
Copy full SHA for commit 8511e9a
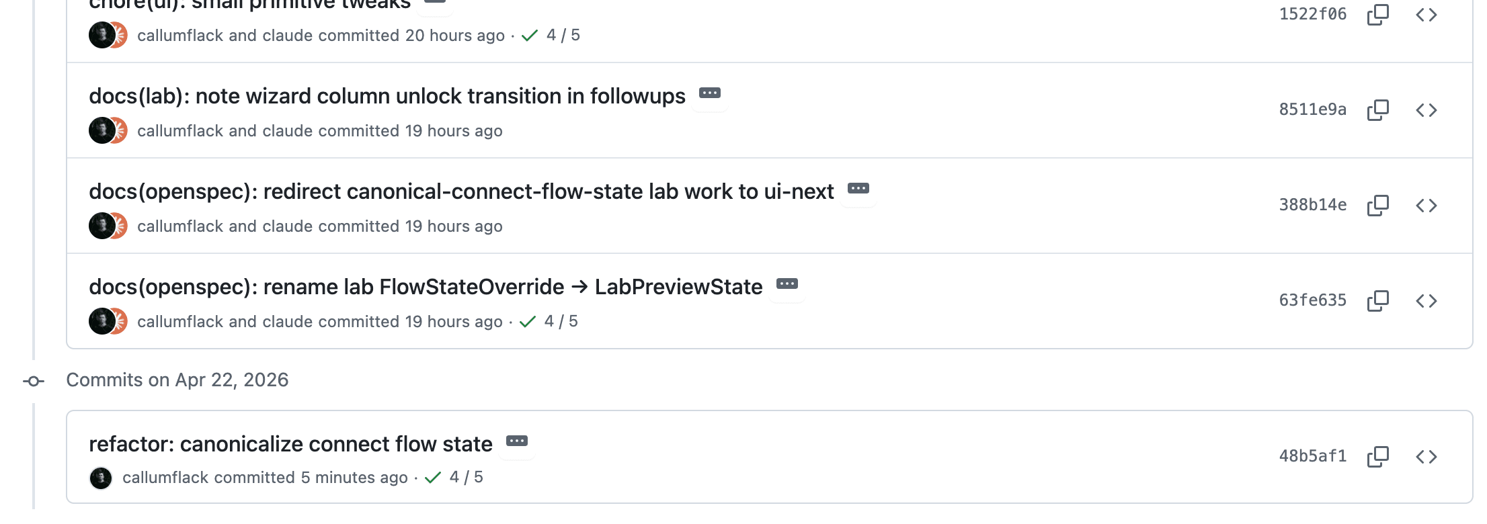pos(1377,110)
